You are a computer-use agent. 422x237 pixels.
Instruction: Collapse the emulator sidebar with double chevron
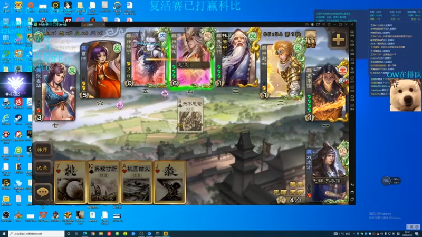[x=352, y=24]
